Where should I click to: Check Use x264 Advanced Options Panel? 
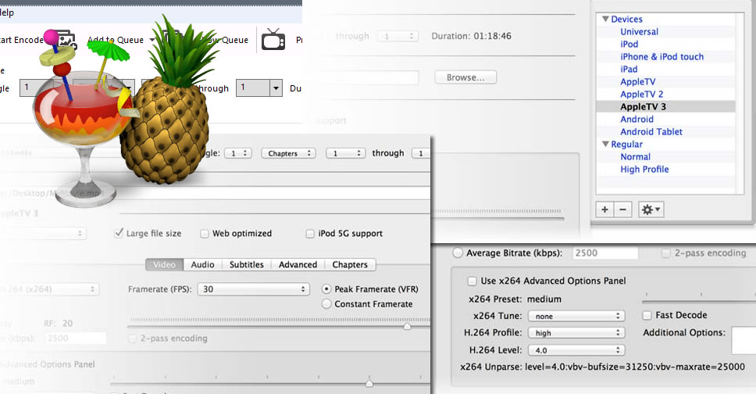point(472,281)
